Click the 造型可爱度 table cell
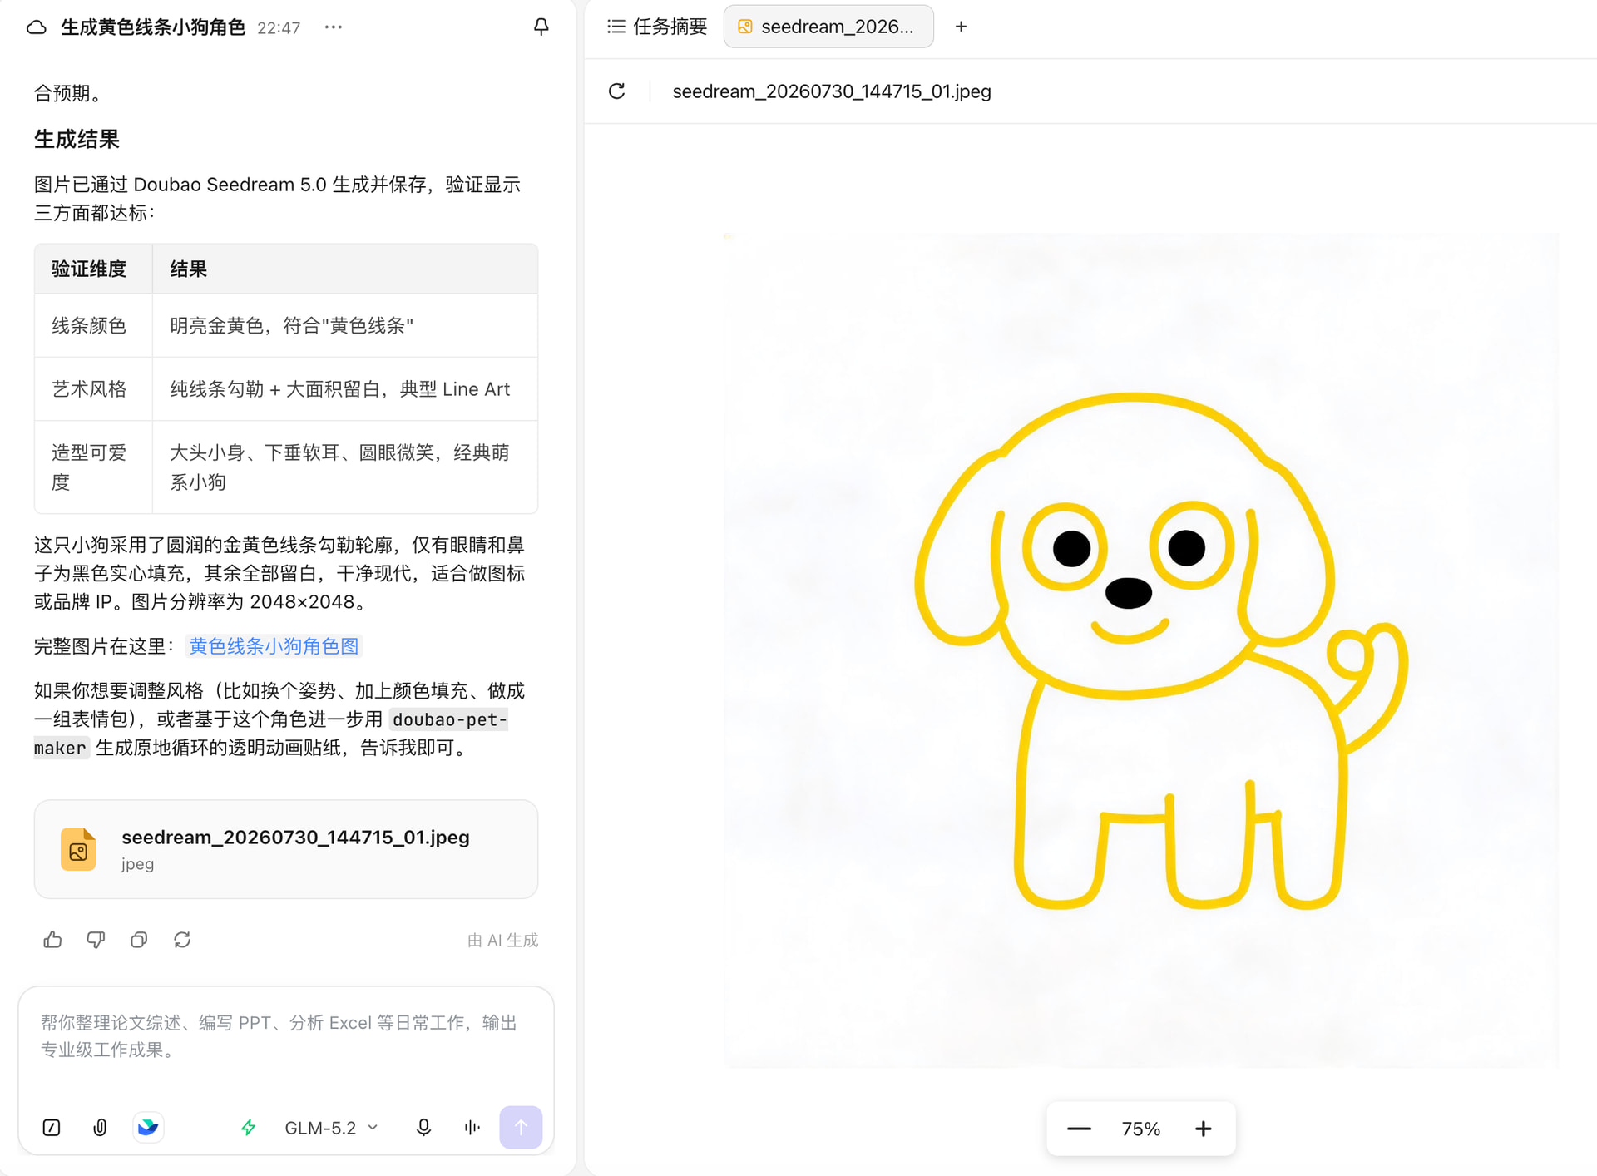1597x1176 pixels. tap(93, 467)
